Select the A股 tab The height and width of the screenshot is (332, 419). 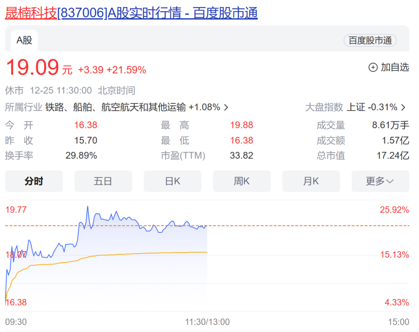tap(24, 40)
